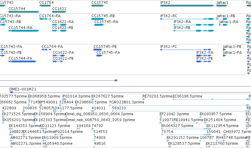Click the IP3K2-PC protein label

pyautogui.click(x=168, y=47)
